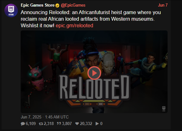
Task: Click the Epic Store watermark on the video
Action: [x=164, y=109]
